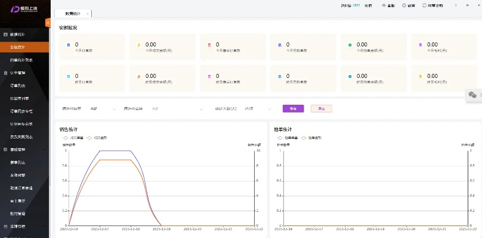
Task: Click the purple filter submit button
Action: (x=293, y=108)
